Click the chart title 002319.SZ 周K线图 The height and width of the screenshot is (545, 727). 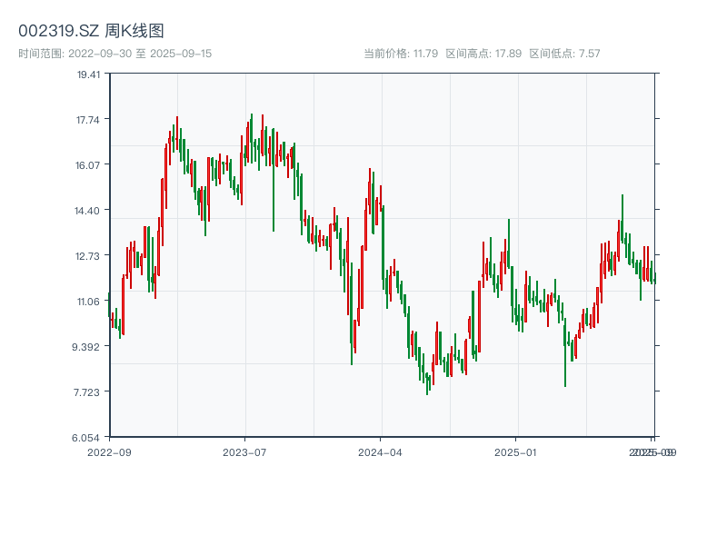tap(91, 31)
